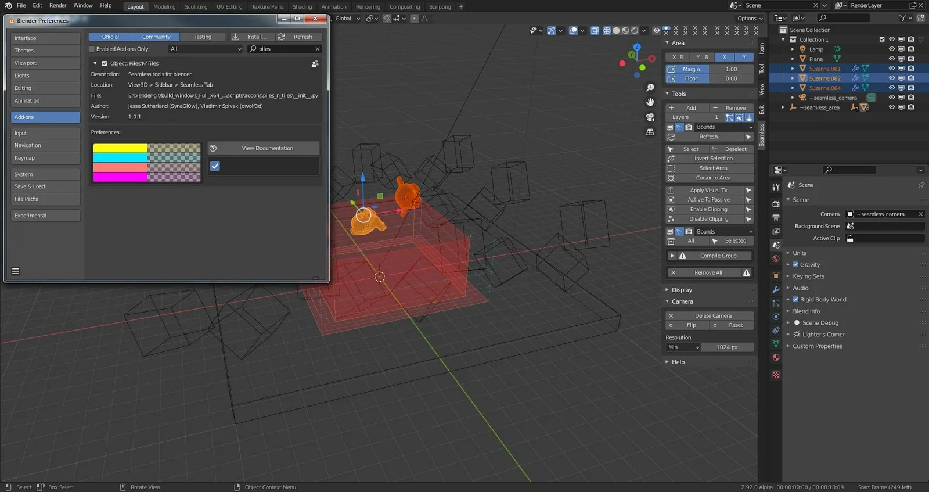Toggle camera view gizmo icon
Screen dimensions: 929x492
point(650,117)
